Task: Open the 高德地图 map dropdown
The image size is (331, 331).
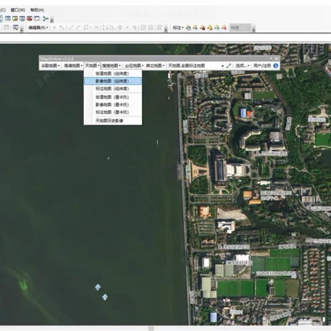Action: pyautogui.click(x=73, y=65)
